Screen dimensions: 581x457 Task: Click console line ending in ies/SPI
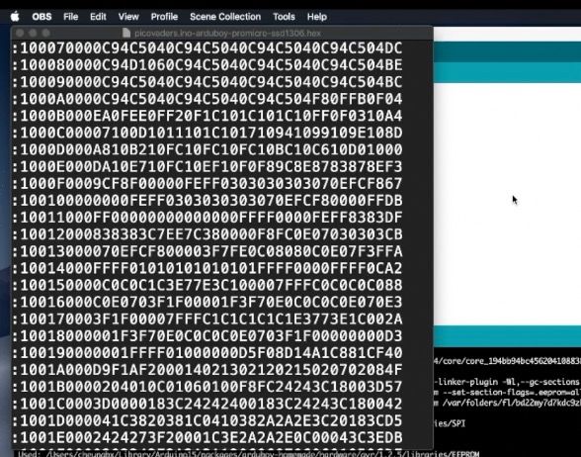[450, 423]
